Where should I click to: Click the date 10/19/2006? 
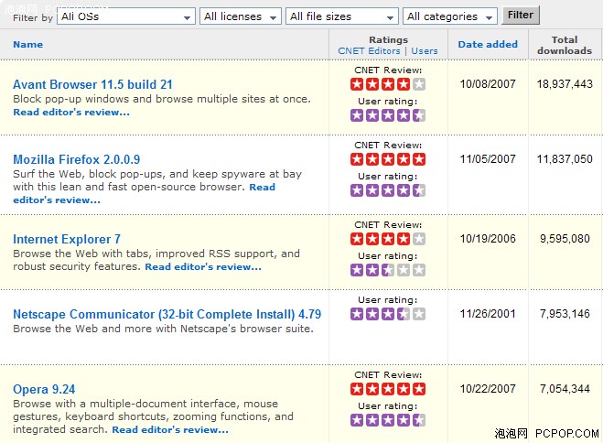(488, 238)
